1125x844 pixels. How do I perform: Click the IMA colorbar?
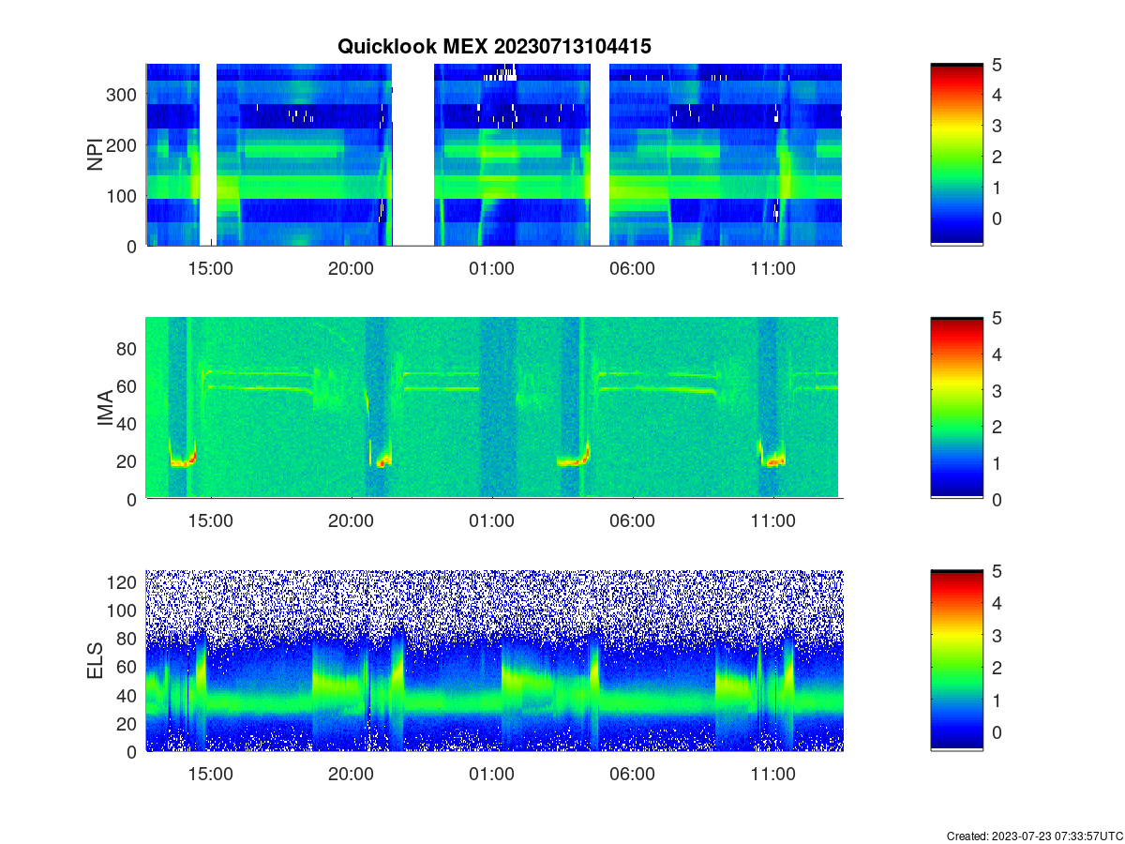pos(957,408)
